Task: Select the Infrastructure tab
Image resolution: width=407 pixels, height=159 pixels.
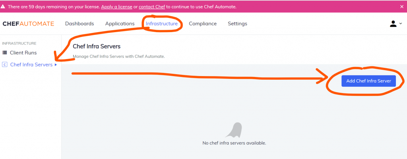Action: coord(162,24)
